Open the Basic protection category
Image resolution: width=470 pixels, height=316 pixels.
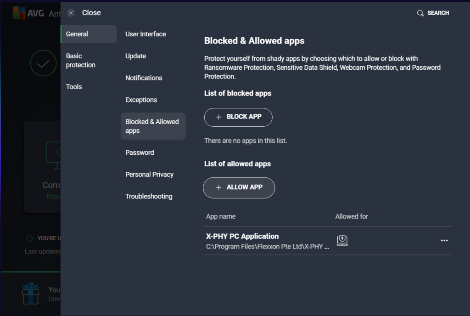(x=81, y=61)
